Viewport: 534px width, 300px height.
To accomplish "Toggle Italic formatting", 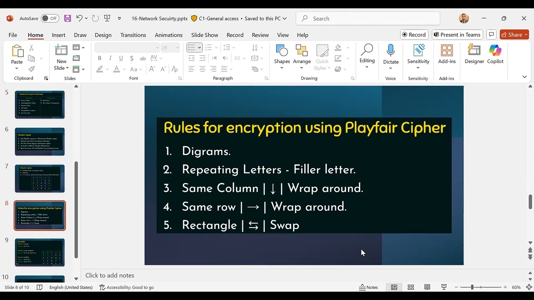I will click(110, 58).
